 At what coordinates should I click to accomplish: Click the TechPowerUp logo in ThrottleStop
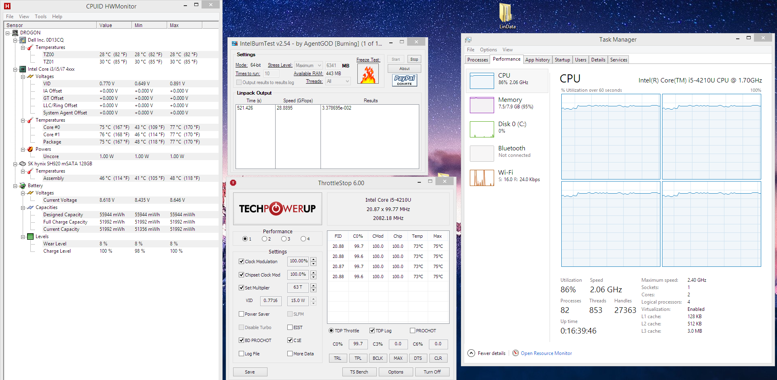coord(278,209)
